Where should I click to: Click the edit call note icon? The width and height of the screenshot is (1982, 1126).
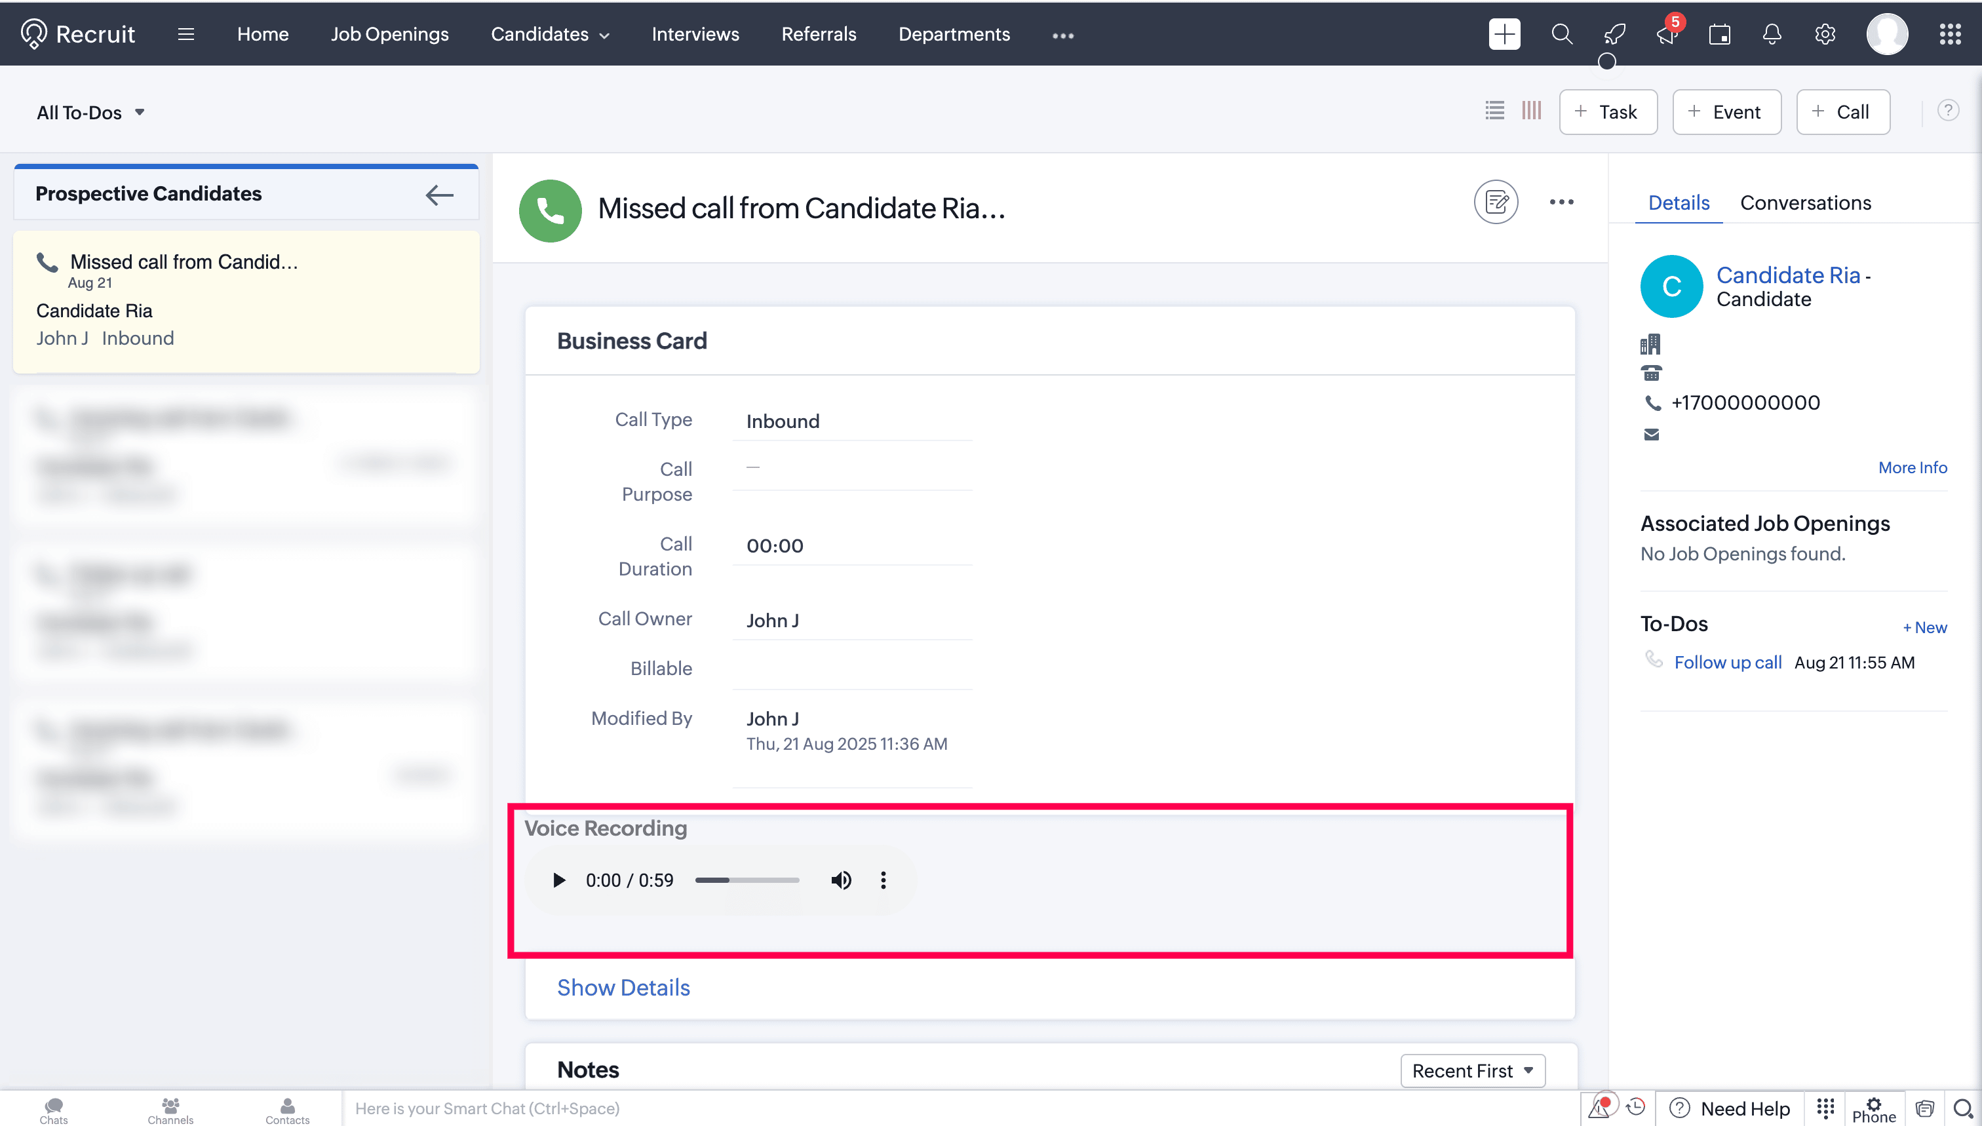1496,203
